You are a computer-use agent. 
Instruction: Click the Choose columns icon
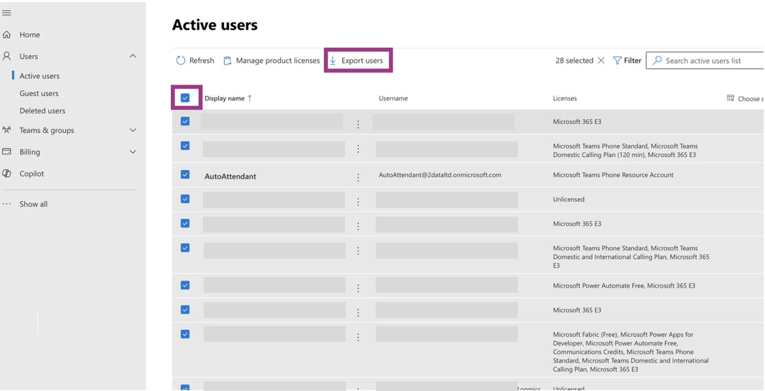(x=730, y=98)
